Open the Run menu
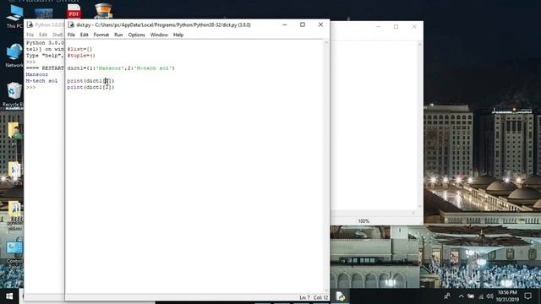The height and width of the screenshot is (304, 541). [x=118, y=35]
